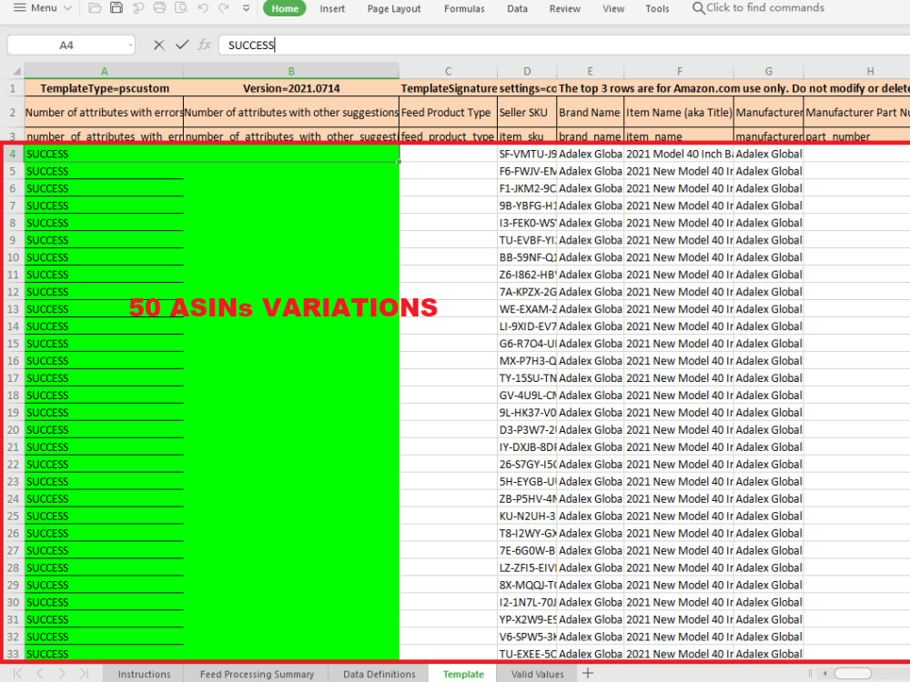Switch to the Instructions sheet tab
This screenshot has height=682, width=910.
tap(144, 674)
